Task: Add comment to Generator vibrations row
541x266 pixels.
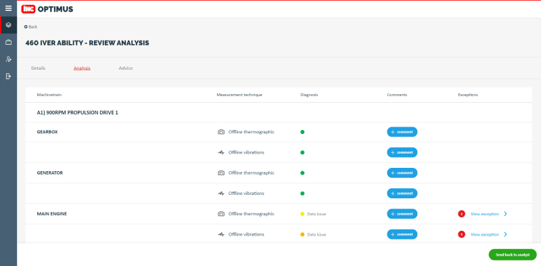Action: [402, 194]
